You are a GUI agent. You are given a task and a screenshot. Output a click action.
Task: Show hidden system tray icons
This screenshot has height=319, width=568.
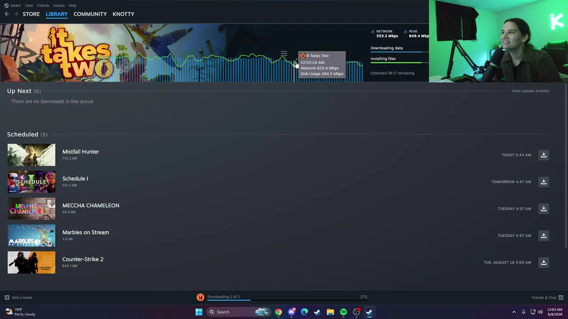click(x=514, y=312)
